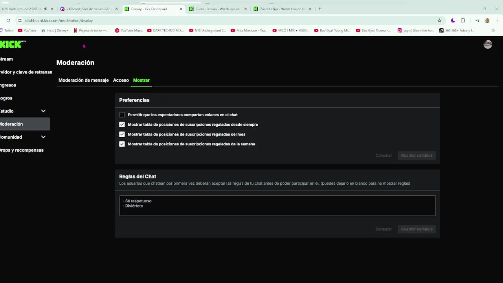The image size is (503, 283).
Task: Open the Acceso tab
Action: [121, 80]
